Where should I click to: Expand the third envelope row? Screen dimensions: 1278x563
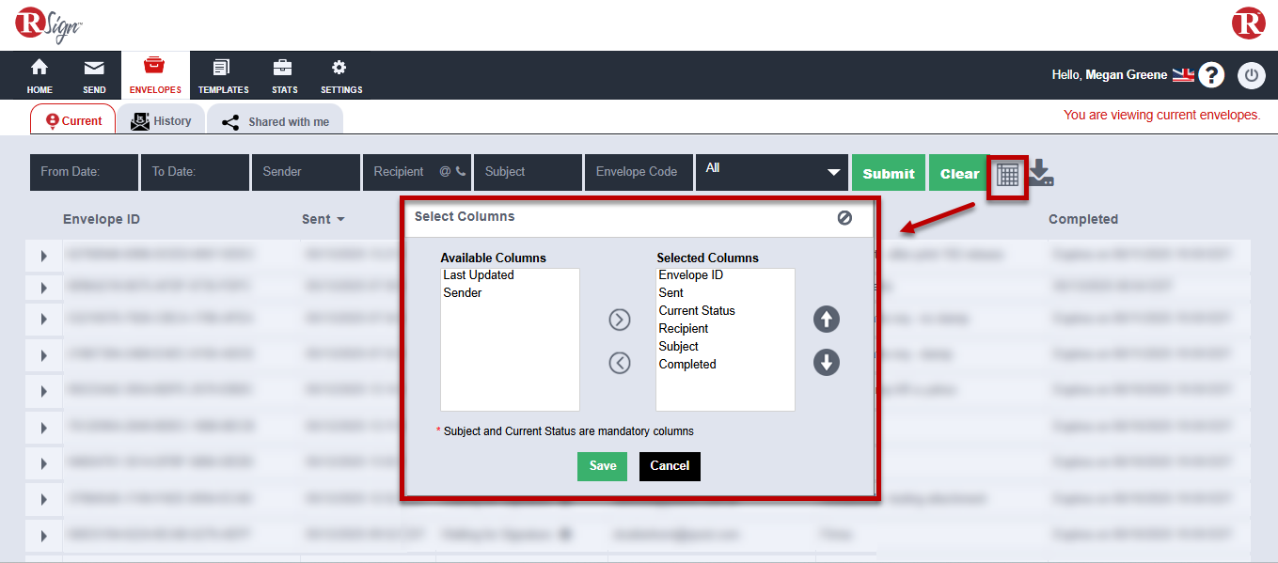(44, 320)
